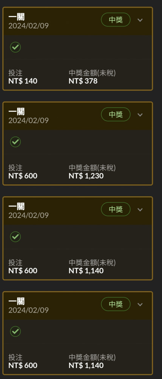This screenshot has height=379, width=162.
Task: Click NT$ 1,140 amount in third card
Action: pos(86,271)
